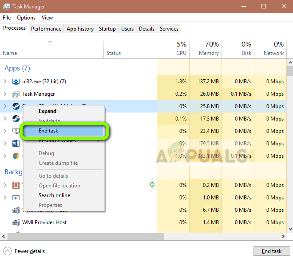Click the green leaf suspended status icon
Viewport: 293px width, 261px height.
152,185
